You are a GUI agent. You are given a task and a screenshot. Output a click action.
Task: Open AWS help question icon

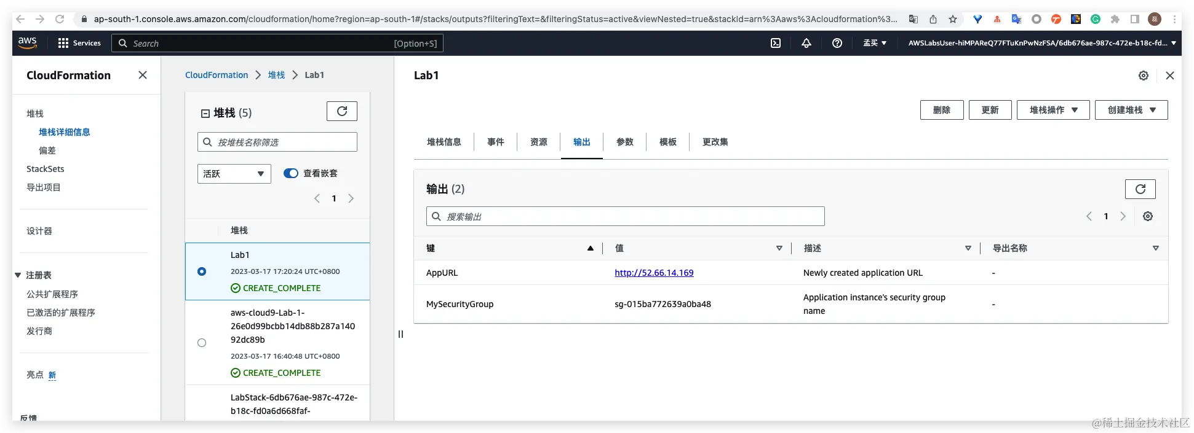tap(837, 43)
